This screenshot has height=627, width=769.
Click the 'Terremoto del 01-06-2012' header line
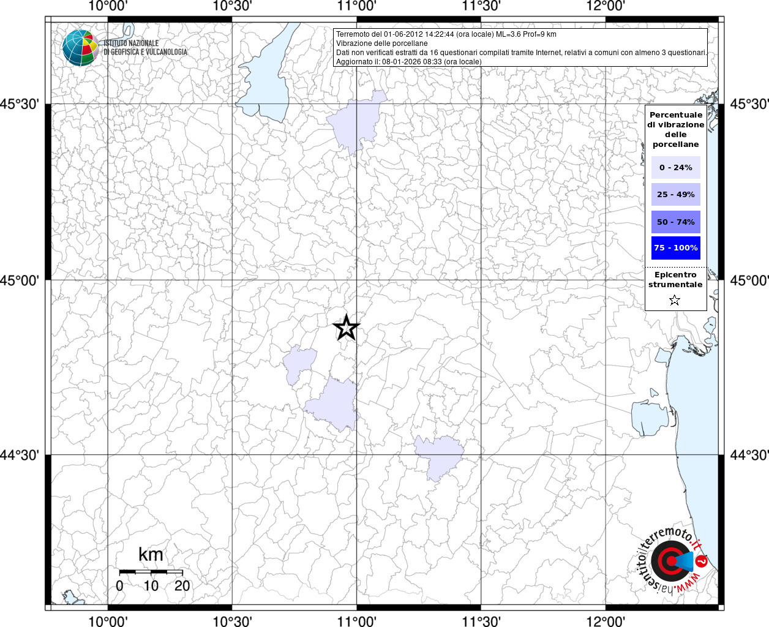(446, 34)
